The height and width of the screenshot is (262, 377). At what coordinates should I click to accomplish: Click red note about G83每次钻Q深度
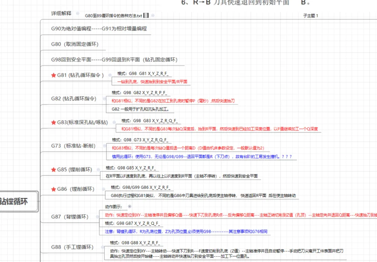(x=220, y=129)
